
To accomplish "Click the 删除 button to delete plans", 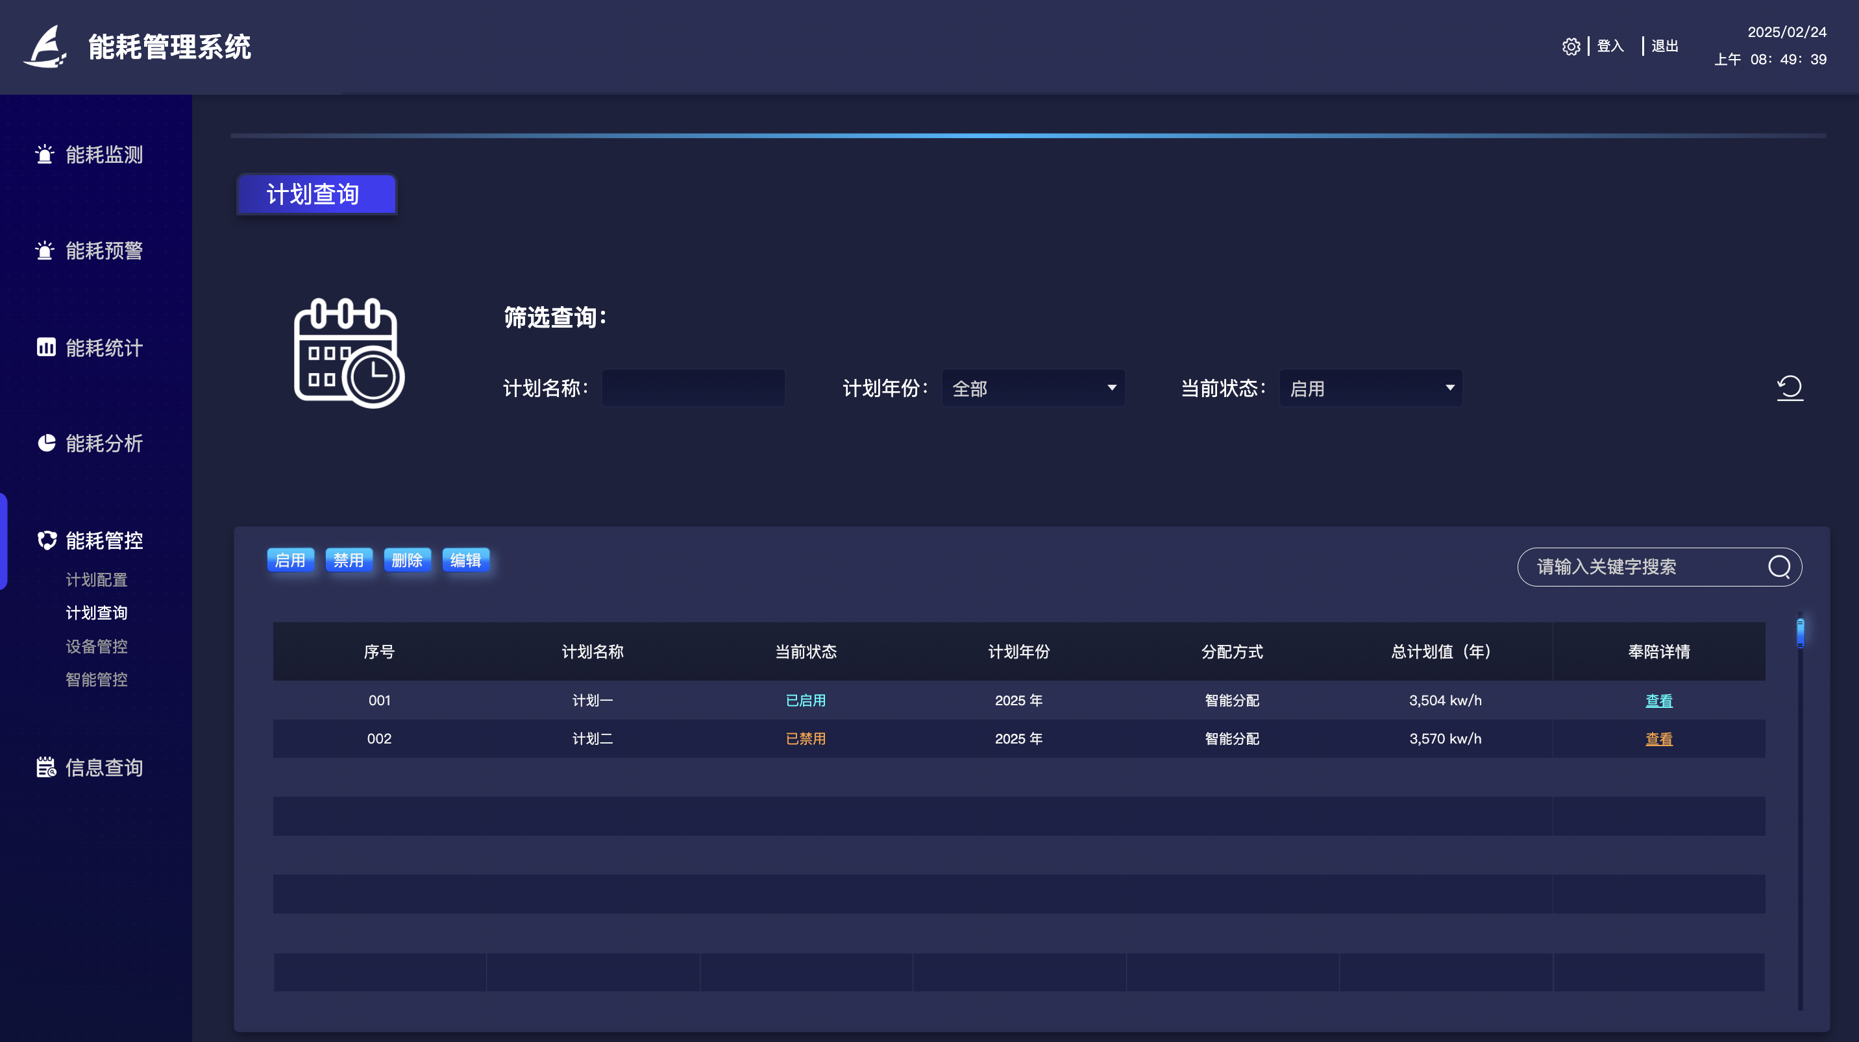I will (407, 559).
